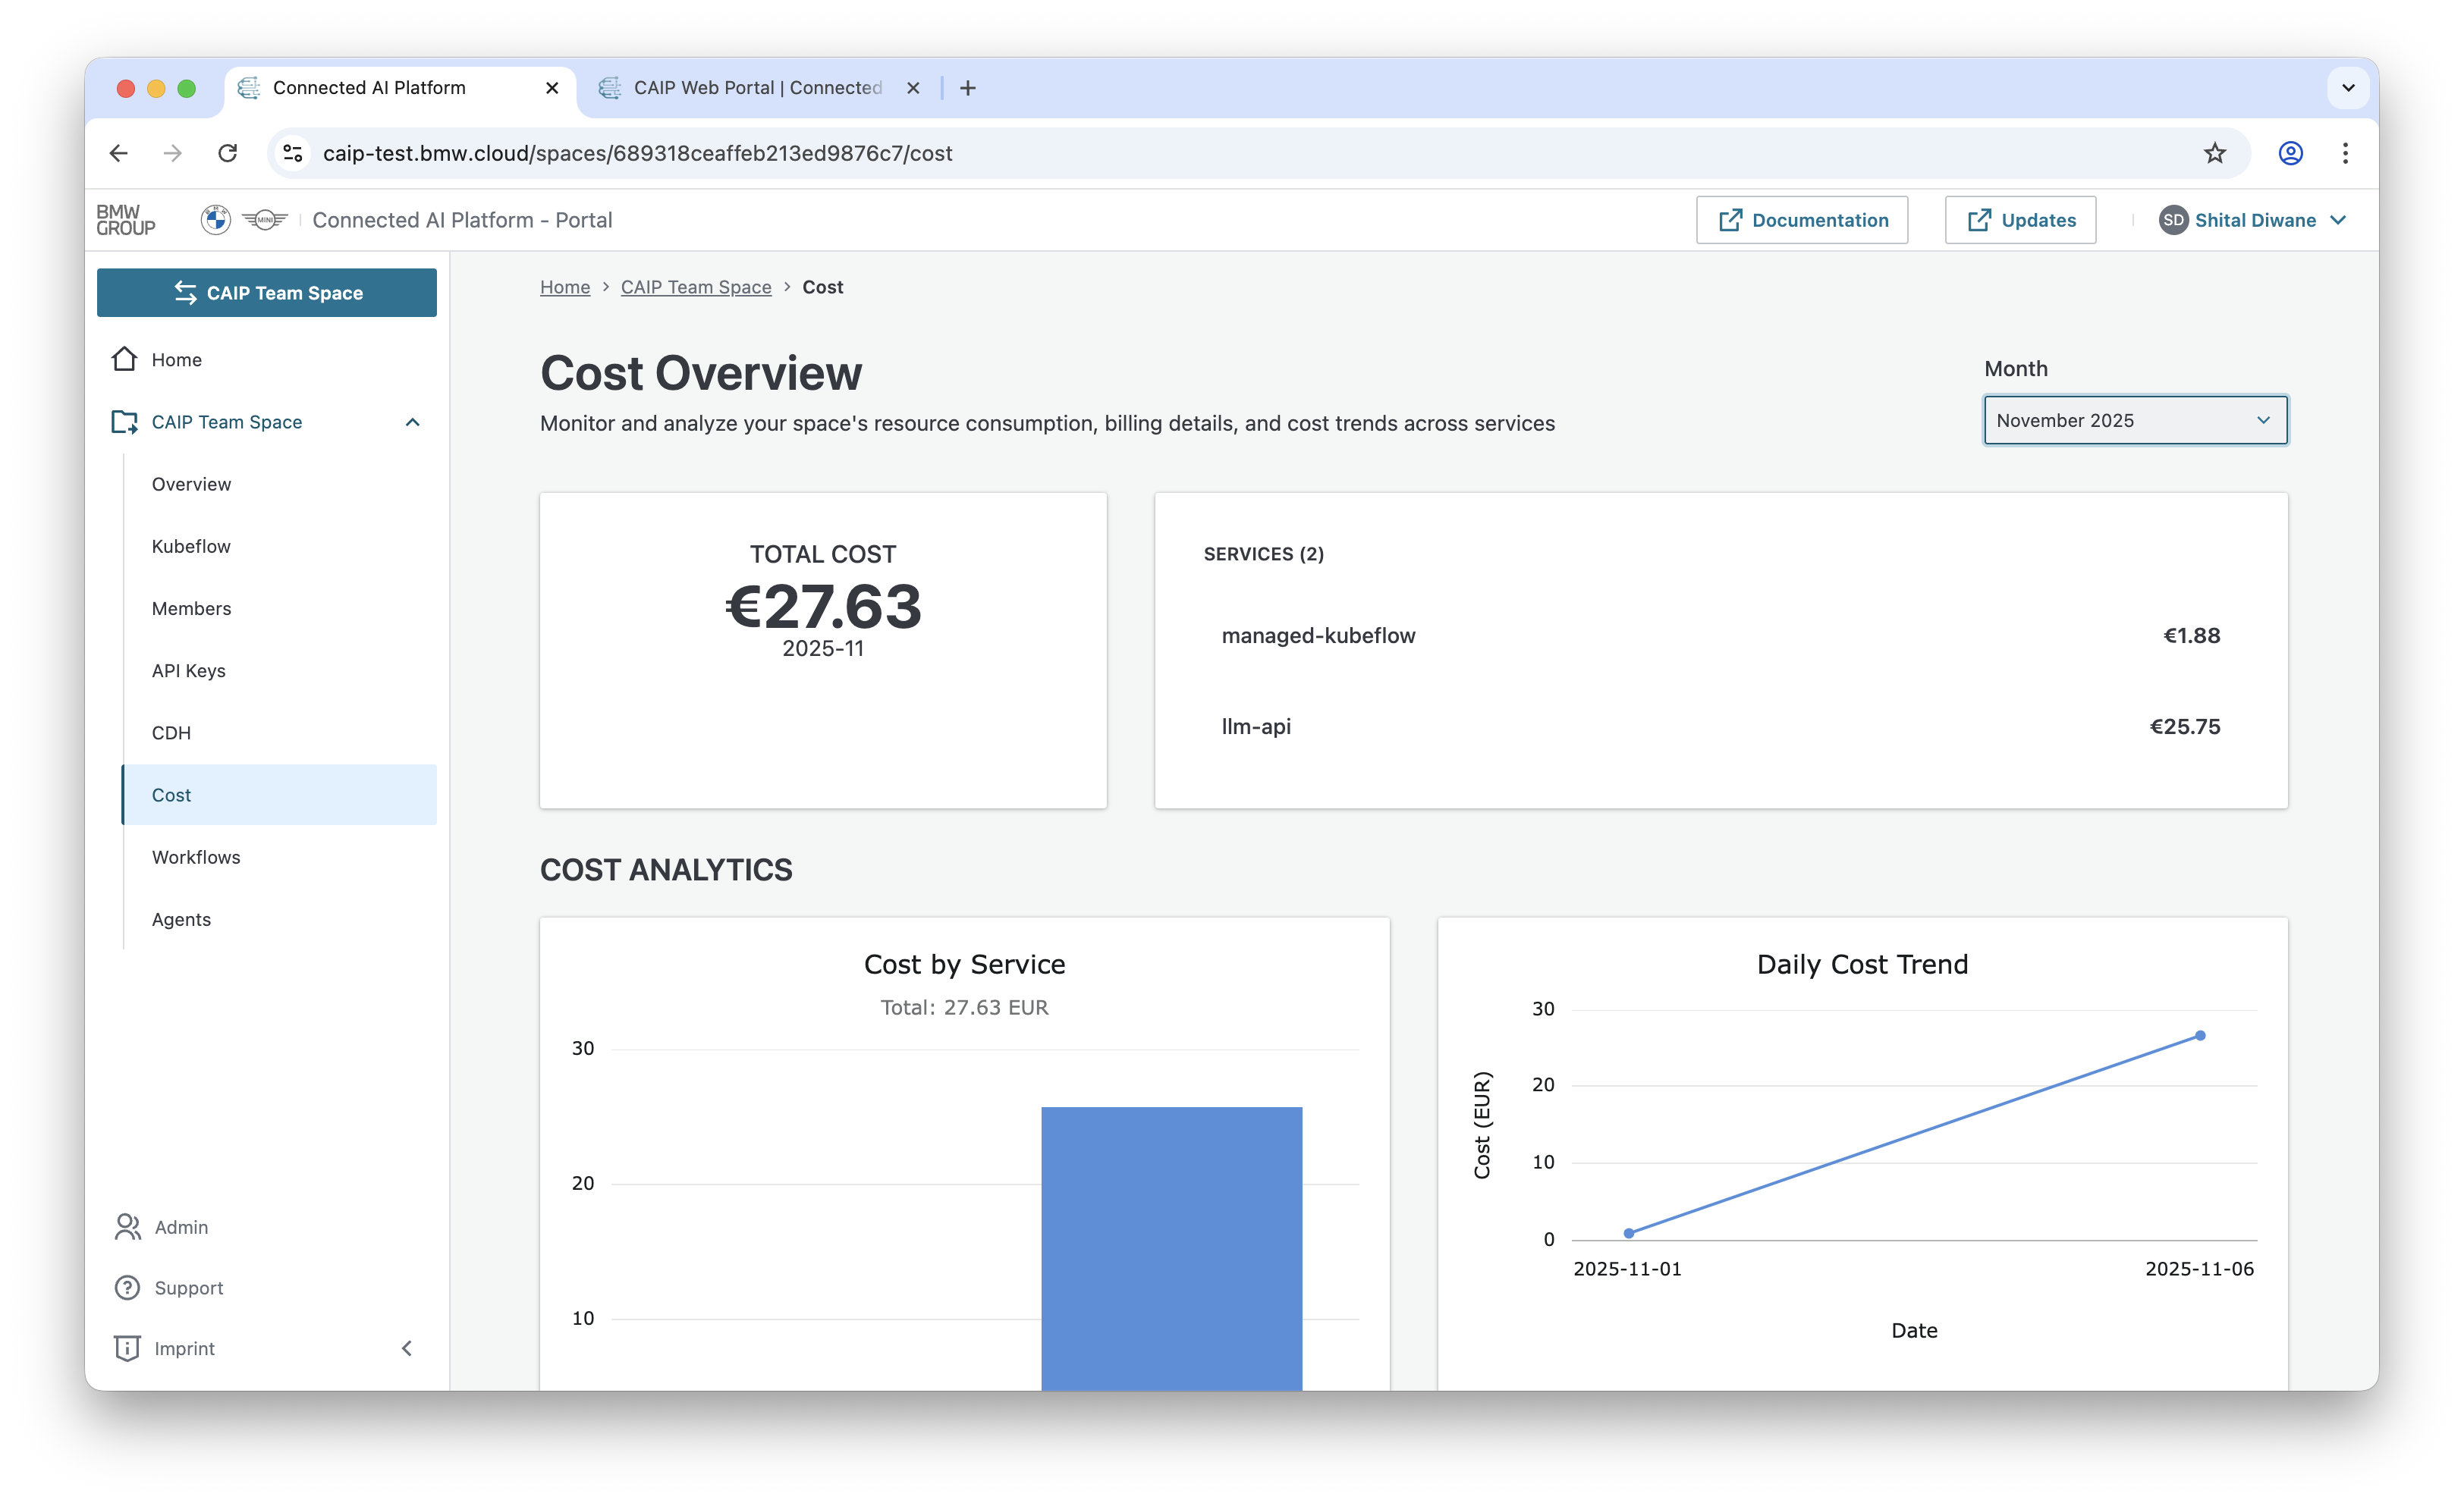Click the browser forward arrow
This screenshot has width=2464, height=1503.
(173, 153)
